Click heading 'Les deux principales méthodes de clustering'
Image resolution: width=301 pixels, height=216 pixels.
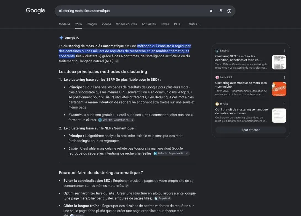click(x=103, y=71)
